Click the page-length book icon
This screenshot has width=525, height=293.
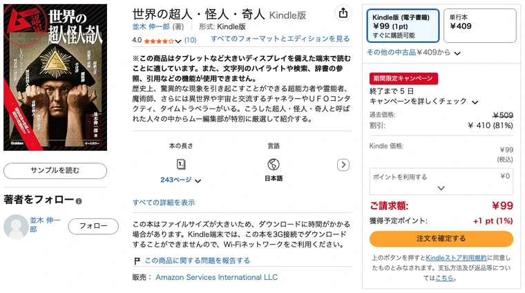pos(181,164)
